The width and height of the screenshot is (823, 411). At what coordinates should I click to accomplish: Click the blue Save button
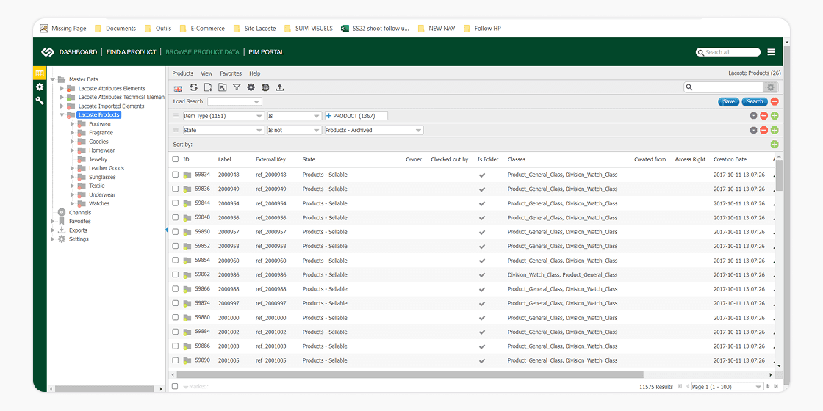728,101
